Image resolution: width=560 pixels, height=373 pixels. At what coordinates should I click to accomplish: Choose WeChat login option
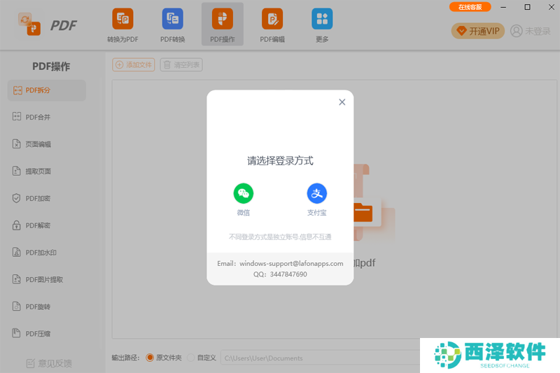pos(243,199)
